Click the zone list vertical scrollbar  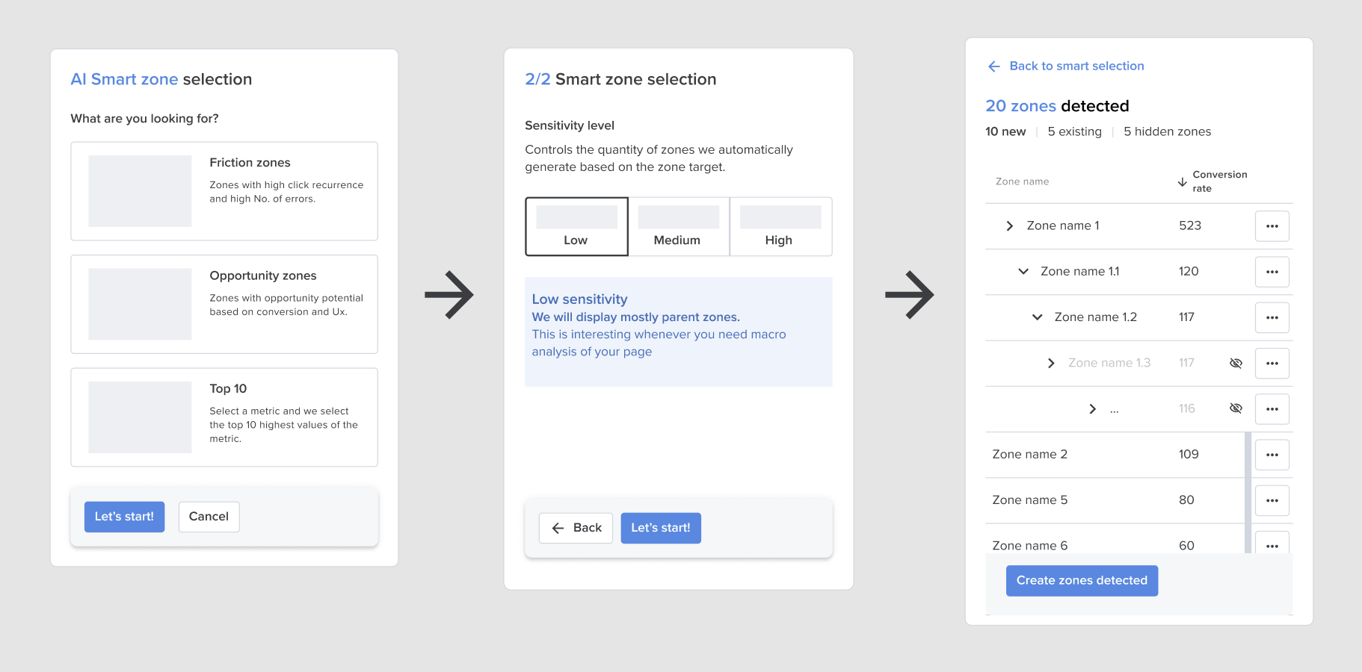1248,491
